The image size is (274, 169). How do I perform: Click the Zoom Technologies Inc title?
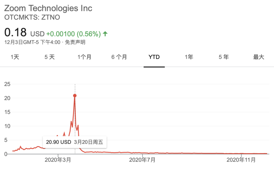[x=48, y=8]
